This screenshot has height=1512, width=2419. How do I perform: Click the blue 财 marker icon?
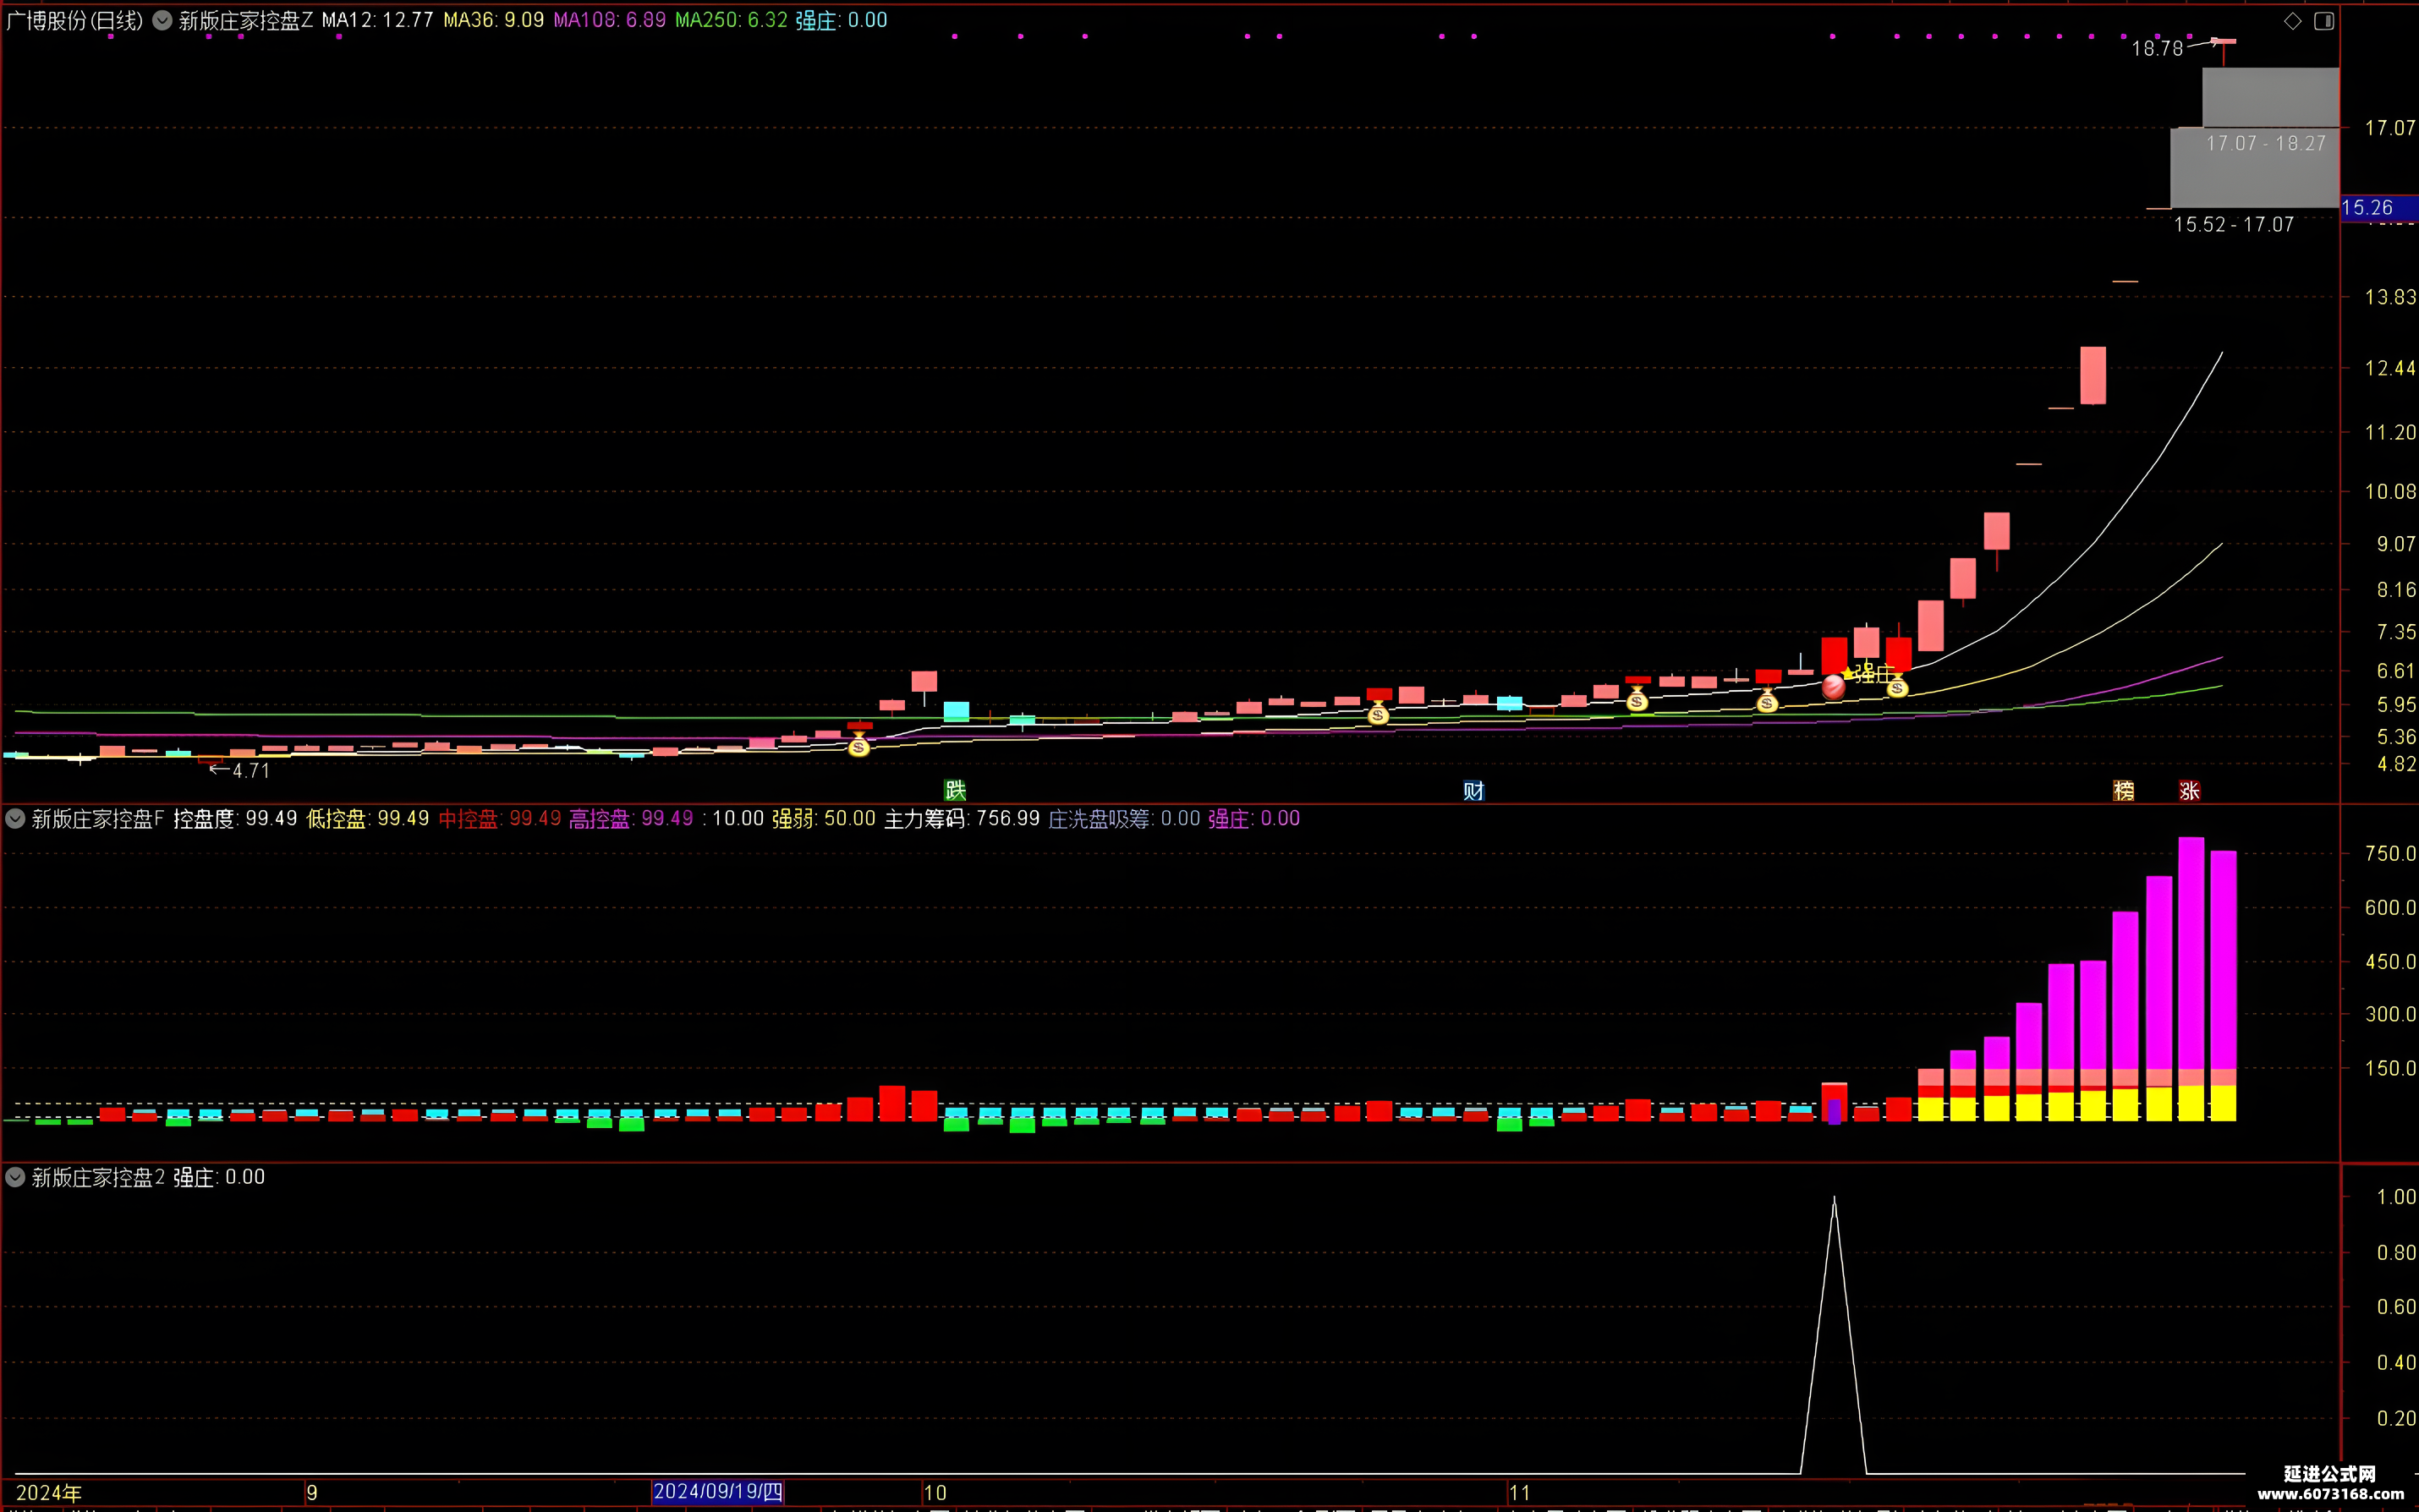click(x=1473, y=791)
